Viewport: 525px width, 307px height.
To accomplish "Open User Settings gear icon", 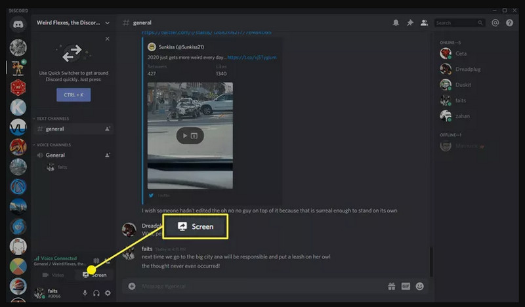I will [x=108, y=293].
